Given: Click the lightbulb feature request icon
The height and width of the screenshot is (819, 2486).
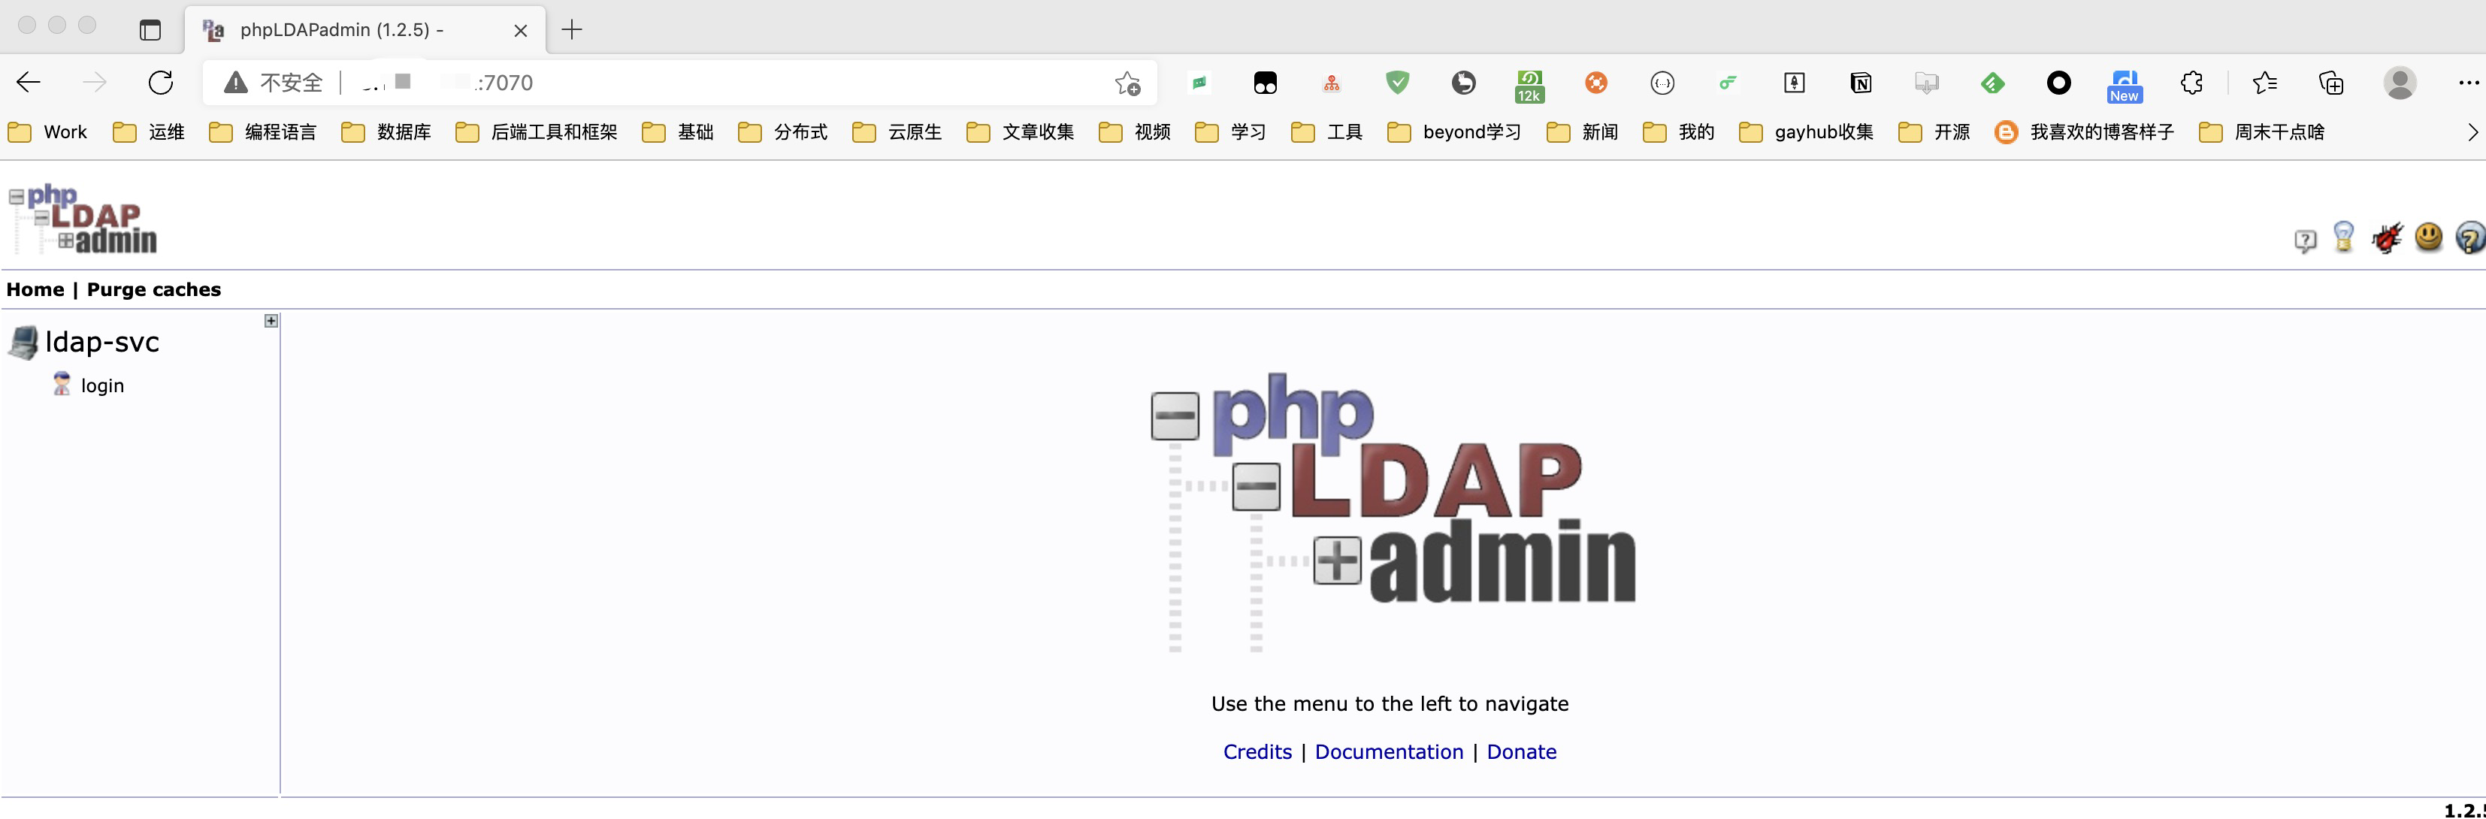Looking at the screenshot, I should click(x=2343, y=237).
